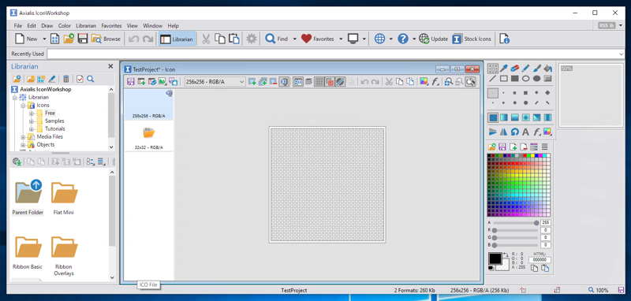Select the filled ellipse tool
631x301 pixels.
536,79
